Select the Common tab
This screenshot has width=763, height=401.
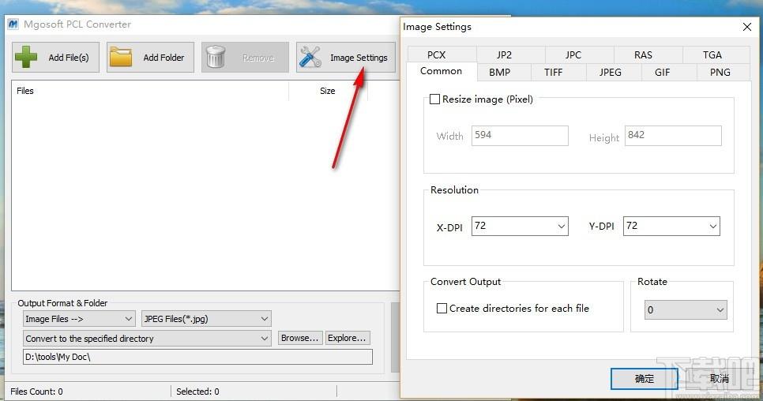[442, 71]
